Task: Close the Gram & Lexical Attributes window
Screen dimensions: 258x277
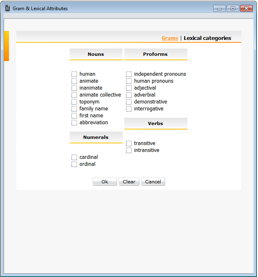Action: click(x=246, y=9)
